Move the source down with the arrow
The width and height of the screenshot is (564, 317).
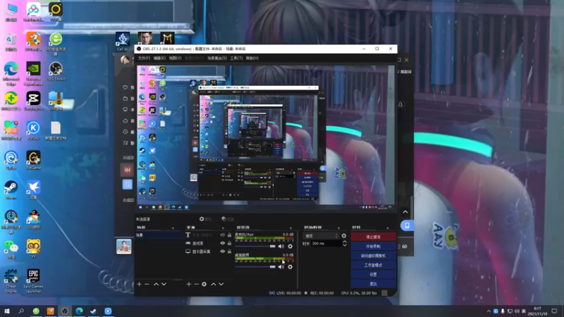pyautogui.click(x=221, y=285)
